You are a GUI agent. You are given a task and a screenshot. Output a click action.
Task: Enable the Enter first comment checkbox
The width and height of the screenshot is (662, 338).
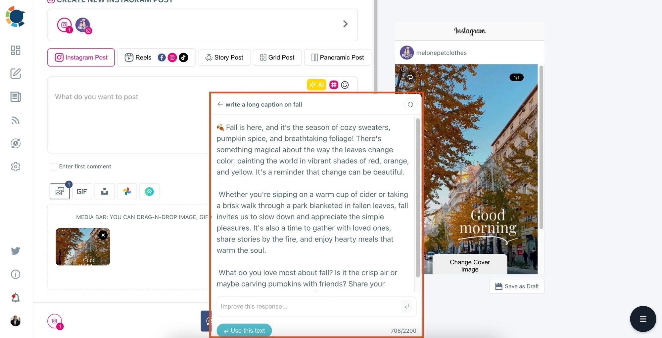pyautogui.click(x=53, y=167)
